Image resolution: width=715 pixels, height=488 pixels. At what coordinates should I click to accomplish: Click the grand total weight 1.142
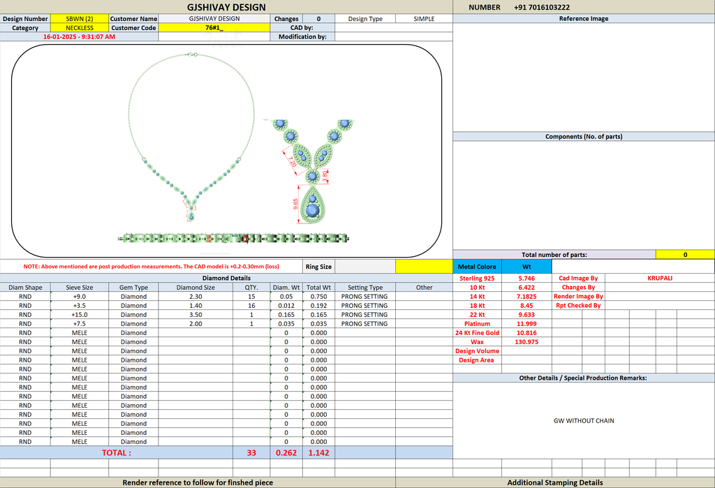[x=318, y=453]
